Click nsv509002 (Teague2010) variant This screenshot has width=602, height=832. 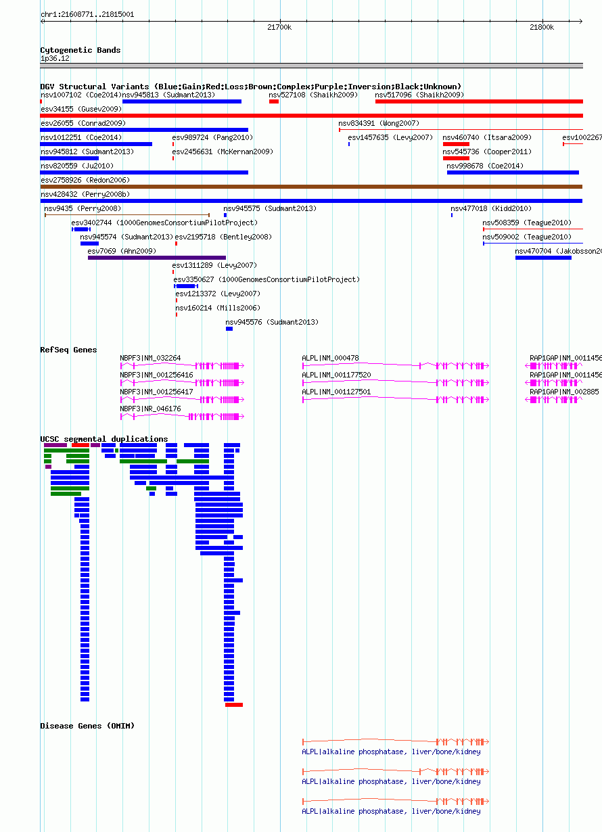tap(532, 244)
